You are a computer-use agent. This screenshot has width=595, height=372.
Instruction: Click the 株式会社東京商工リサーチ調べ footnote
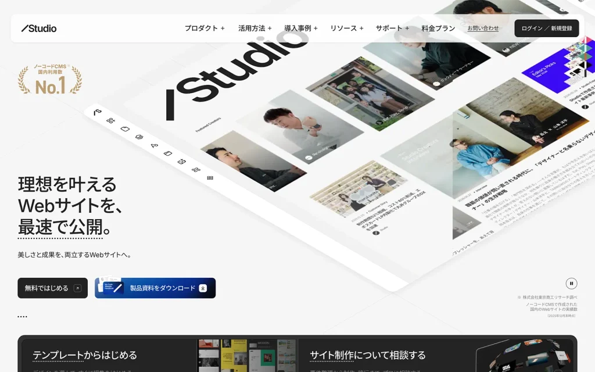[x=547, y=297]
